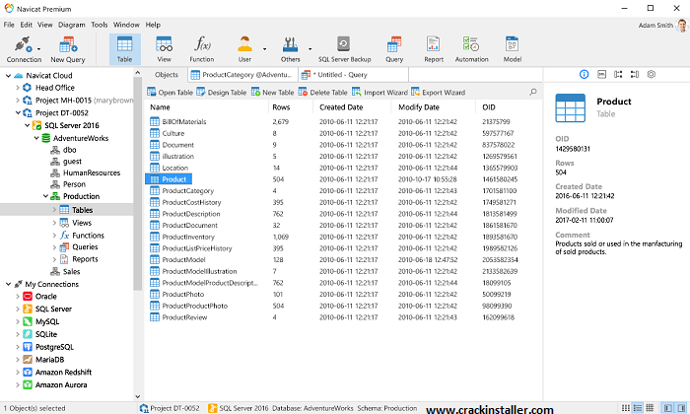Select the Queries node in tree
690x414 pixels.
tap(85, 247)
